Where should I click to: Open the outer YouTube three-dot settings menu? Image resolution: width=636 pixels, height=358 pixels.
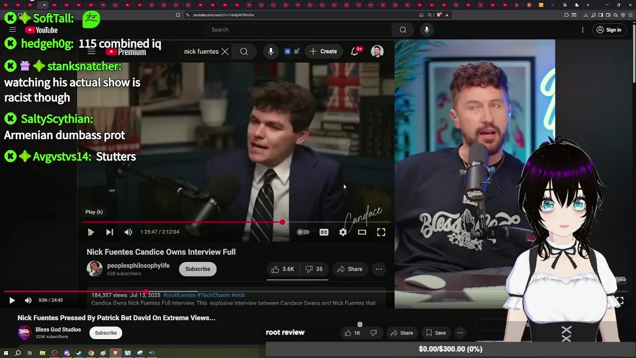583,30
